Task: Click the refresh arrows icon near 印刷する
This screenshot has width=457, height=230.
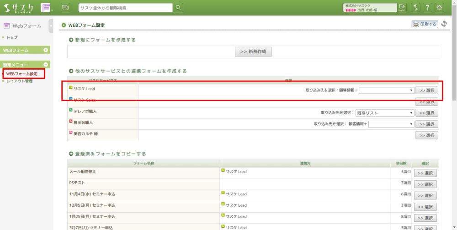Action: (x=444, y=24)
